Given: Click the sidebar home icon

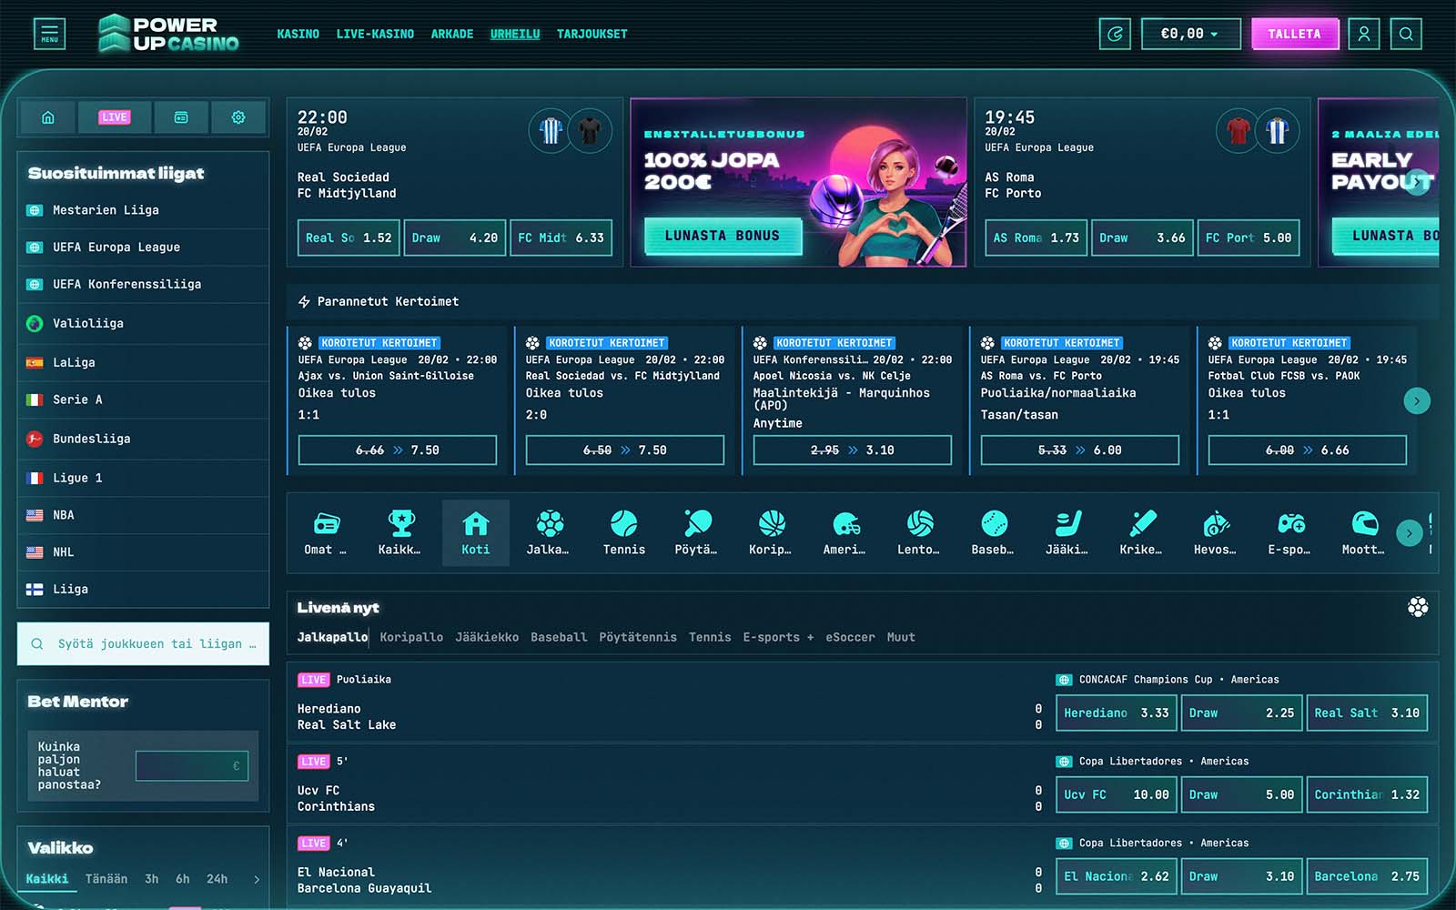Looking at the screenshot, I should click(48, 117).
